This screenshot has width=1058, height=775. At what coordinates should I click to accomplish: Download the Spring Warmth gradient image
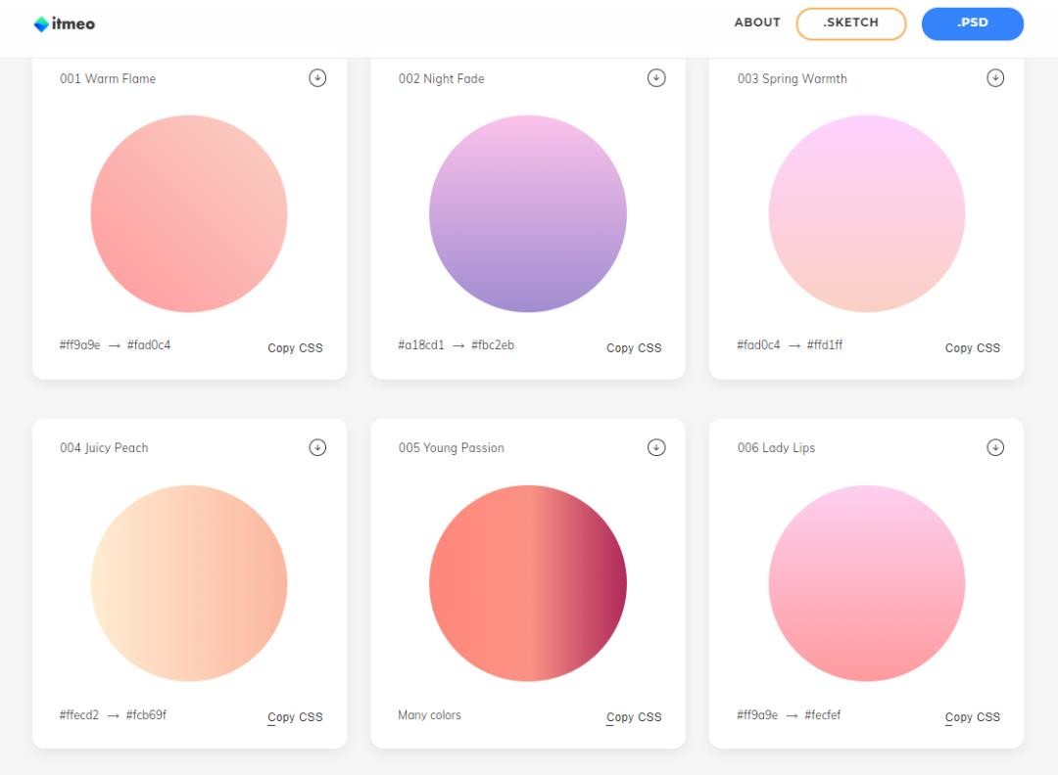click(995, 78)
